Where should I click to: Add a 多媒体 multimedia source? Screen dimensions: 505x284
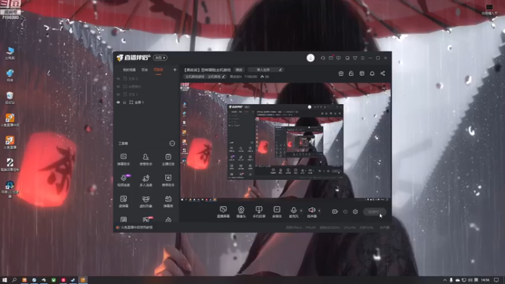click(x=277, y=212)
